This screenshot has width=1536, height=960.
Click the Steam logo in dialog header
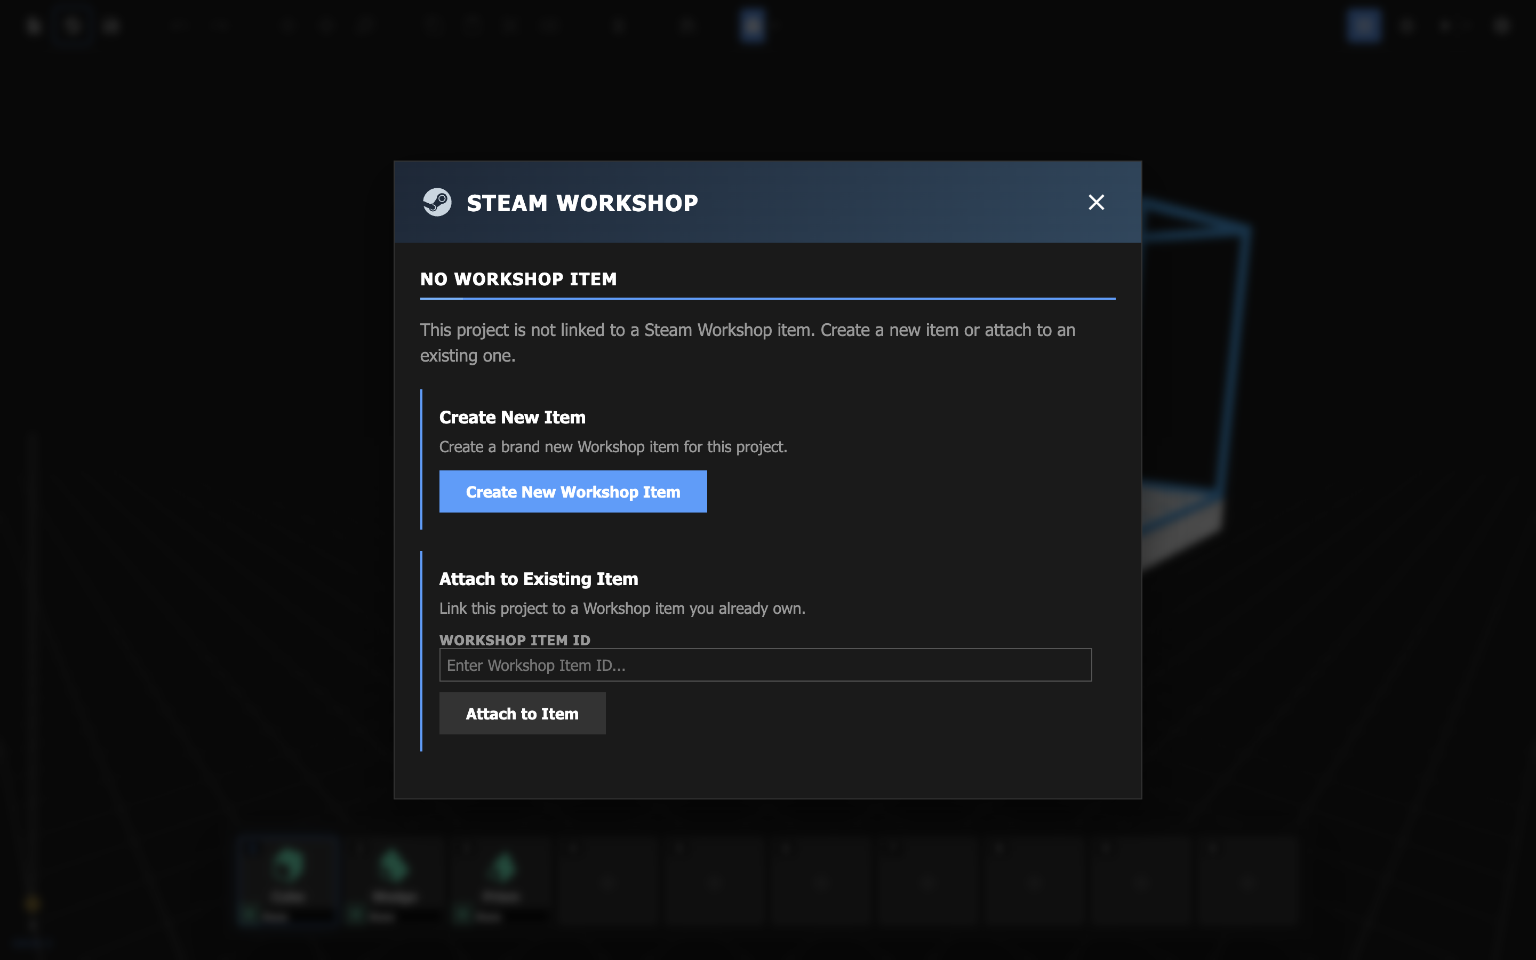click(437, 203)
